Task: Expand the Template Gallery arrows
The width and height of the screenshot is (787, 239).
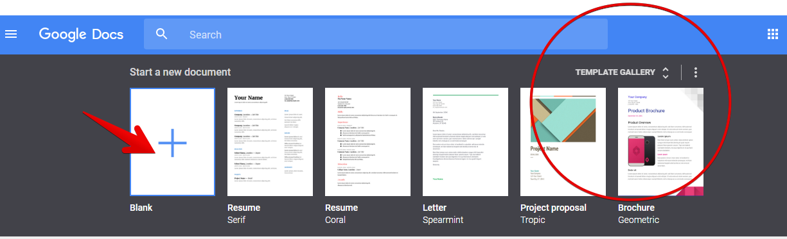Action: tap(666, 72)
